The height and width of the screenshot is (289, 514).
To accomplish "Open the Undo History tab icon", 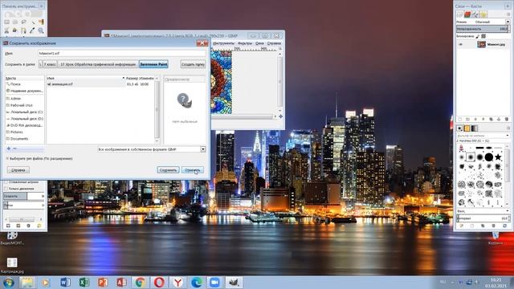I will [483, 14].
